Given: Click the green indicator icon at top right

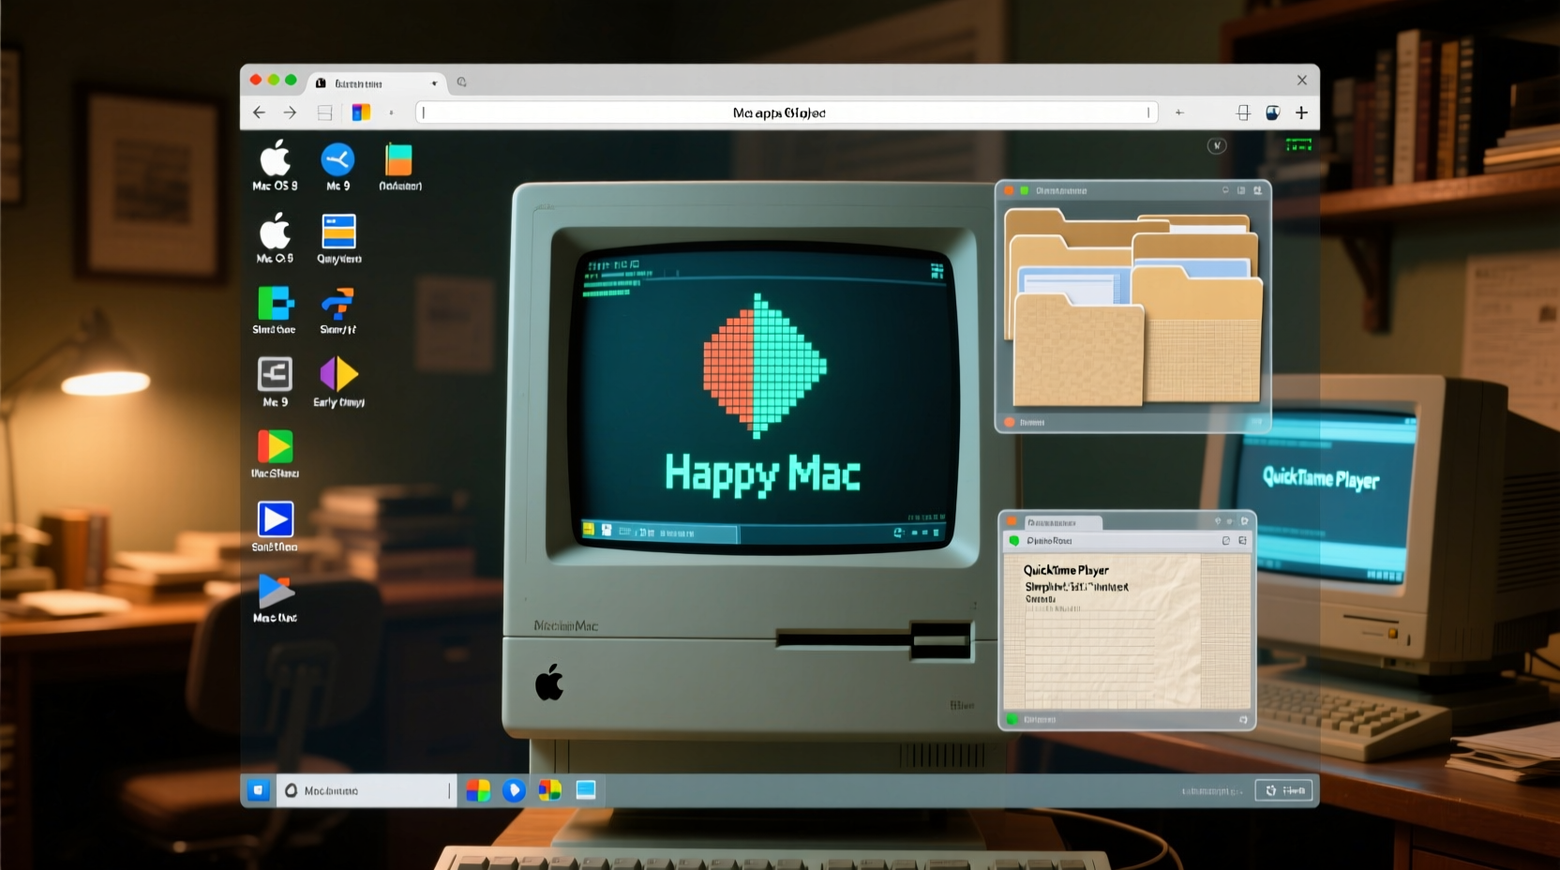Looking at the screenshot, I should [1298, 144].
